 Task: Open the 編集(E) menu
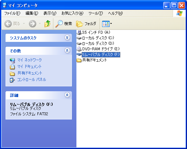pos(32,13)
